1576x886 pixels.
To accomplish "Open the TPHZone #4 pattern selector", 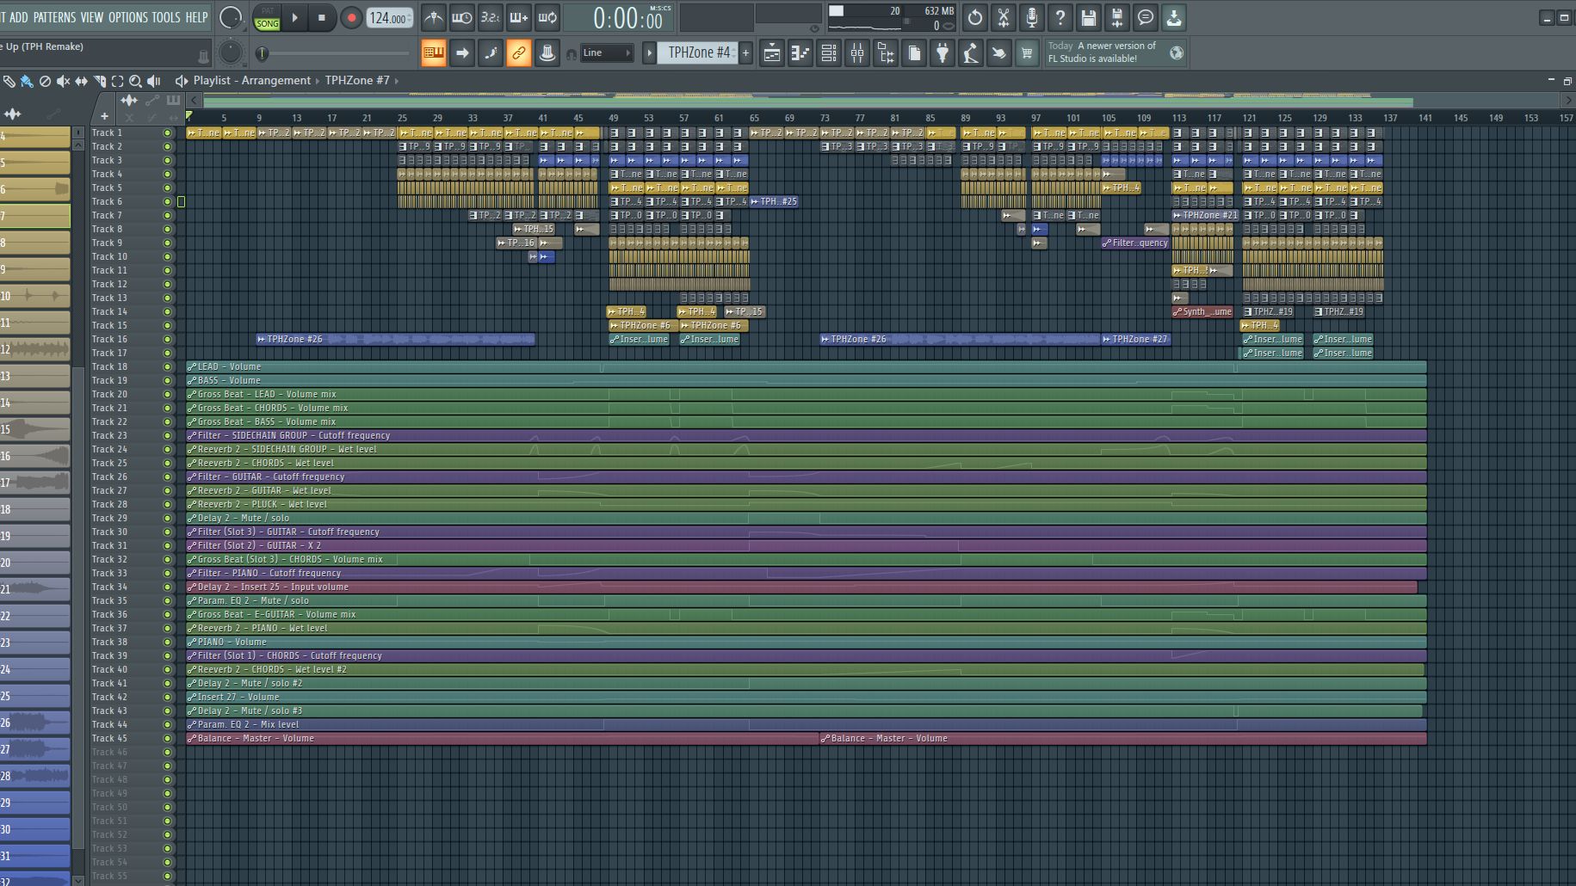I will point(700,53).
